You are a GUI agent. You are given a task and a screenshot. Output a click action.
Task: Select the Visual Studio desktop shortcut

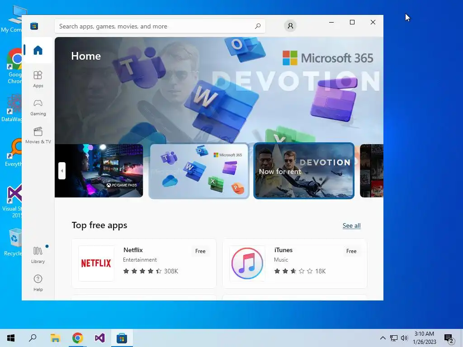12,201
